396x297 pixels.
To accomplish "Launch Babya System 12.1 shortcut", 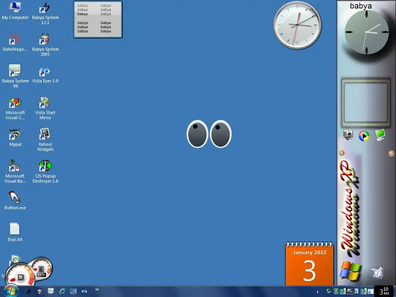I will click(45, 13).
